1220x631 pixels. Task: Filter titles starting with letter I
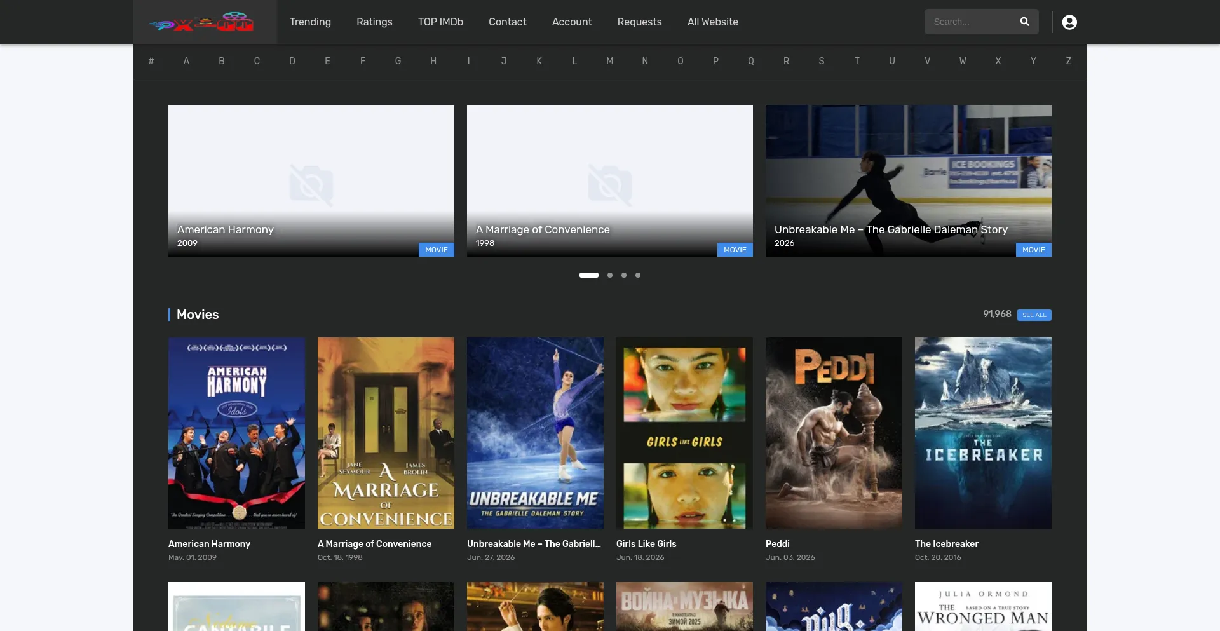coord(469,61)
